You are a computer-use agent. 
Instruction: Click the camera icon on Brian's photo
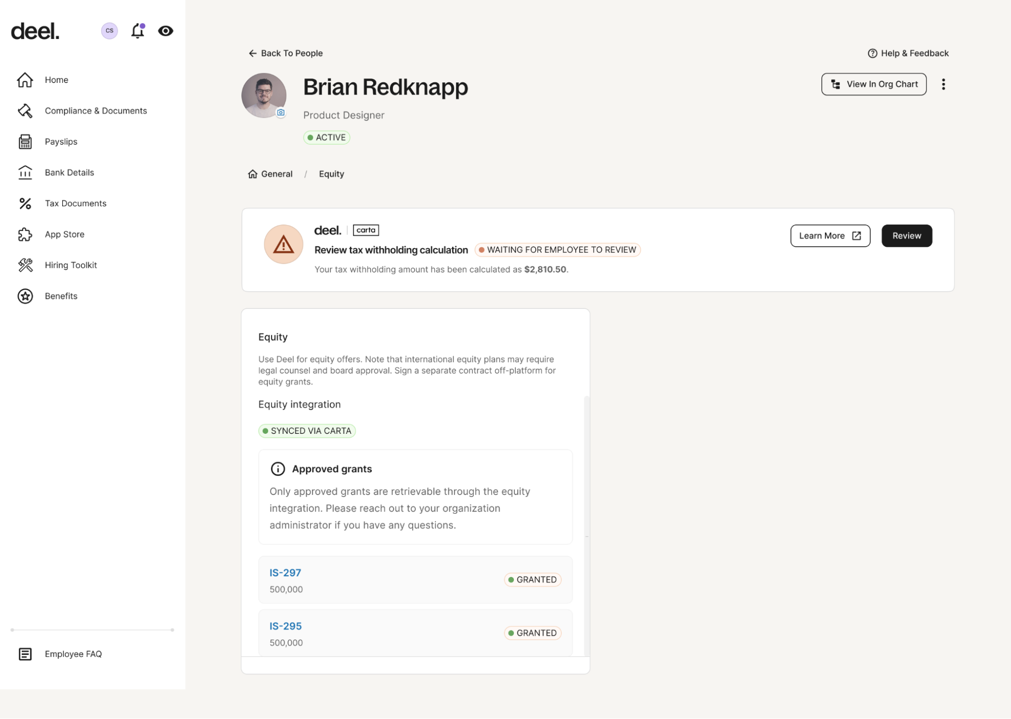coord(280,112)
